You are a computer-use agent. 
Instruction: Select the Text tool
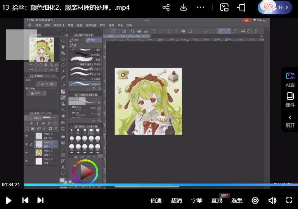click(63, 167)
